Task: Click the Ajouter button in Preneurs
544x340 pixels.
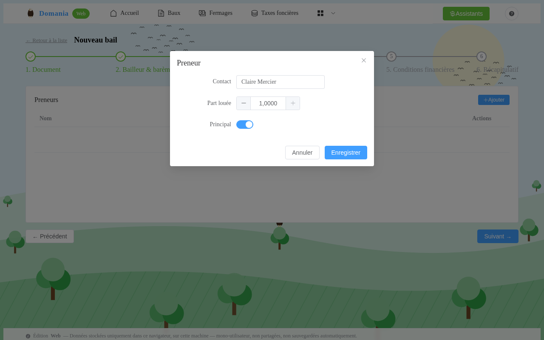Action: point(494,100)
